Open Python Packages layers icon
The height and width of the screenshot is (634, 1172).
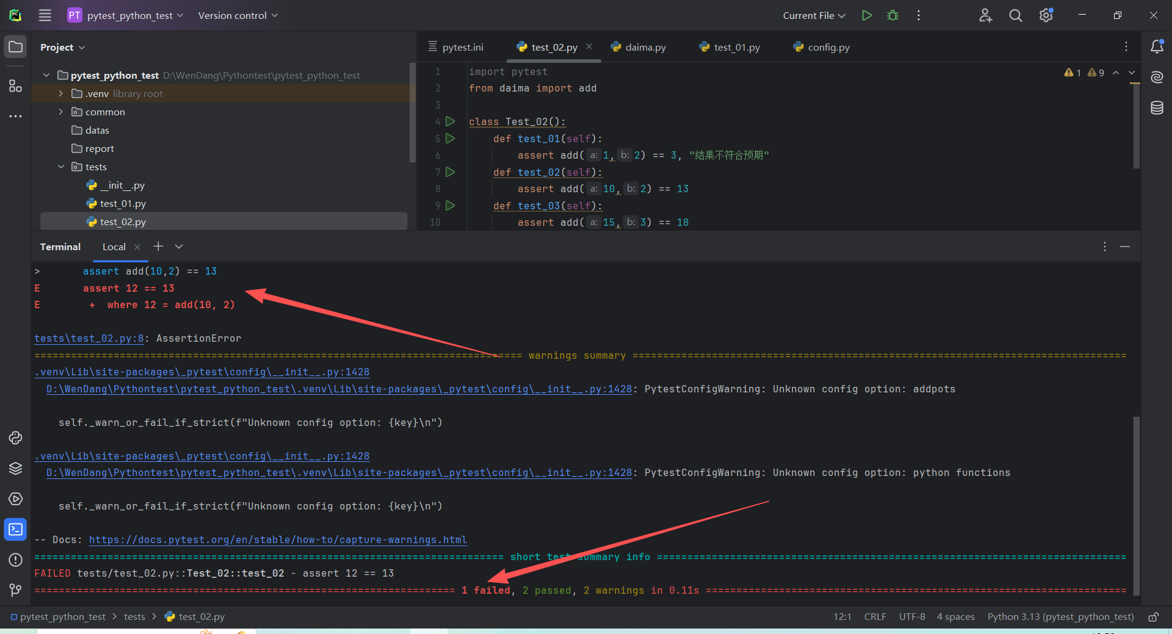tap(16, 469)
